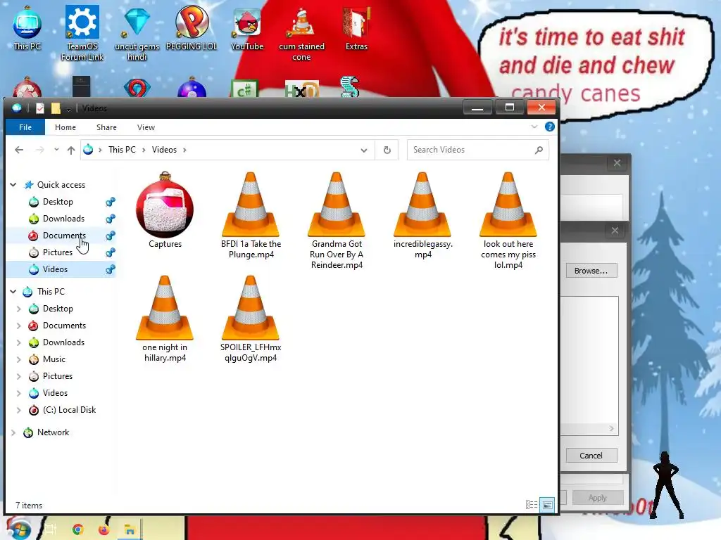Viewport: 721px width, 540px height.
Task: Open uncut gems hindi desktop shortcut
Action: point(137,33)
